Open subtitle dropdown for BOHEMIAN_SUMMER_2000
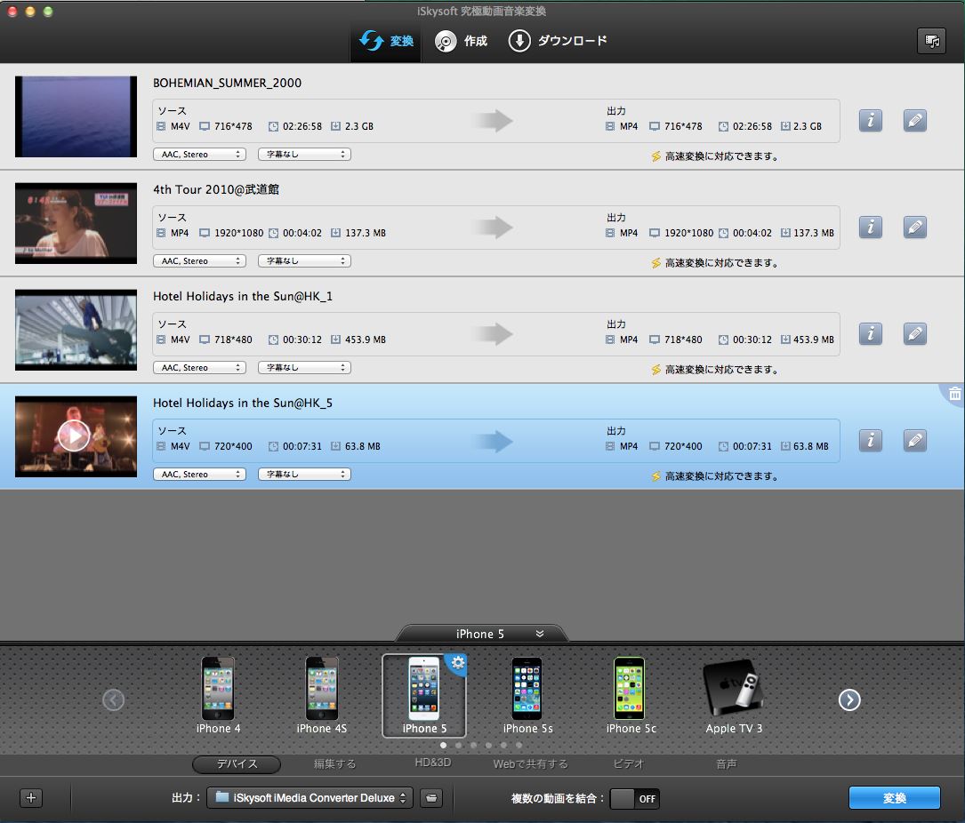Image resolution: width=965 pixels, height=823 pixels. coord(305,155)
